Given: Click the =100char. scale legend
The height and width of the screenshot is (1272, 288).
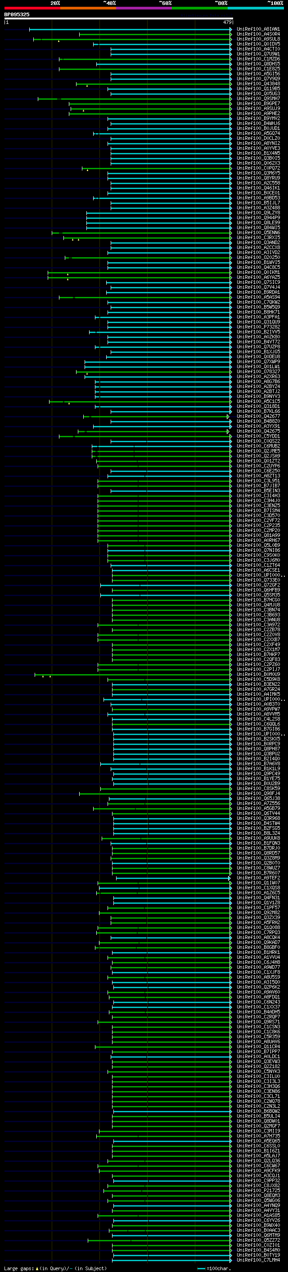Looking at the screenshot, I should 219,1268.
